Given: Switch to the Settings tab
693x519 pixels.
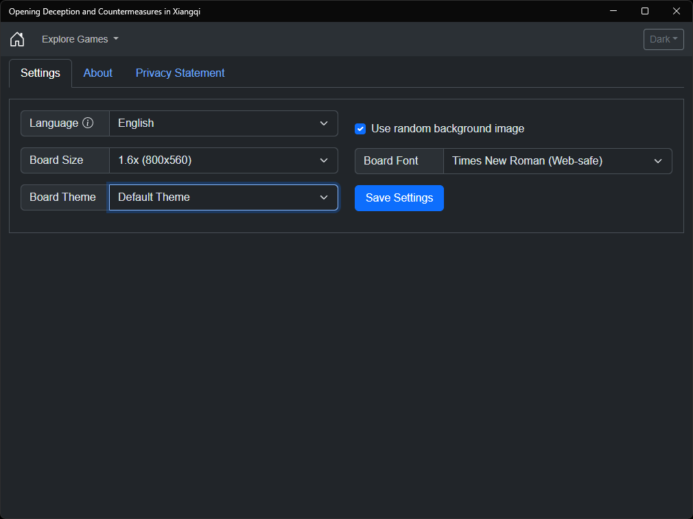Looking at the screenshot, I should click(x=40, y=73).
